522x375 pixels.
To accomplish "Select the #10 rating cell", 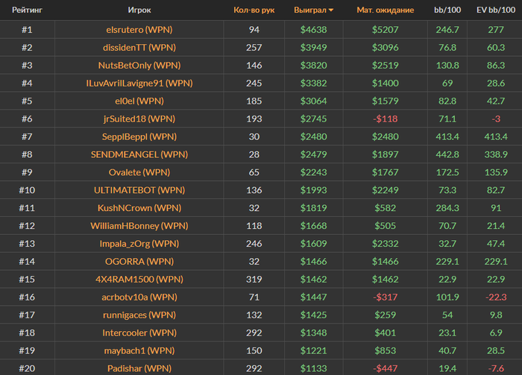I will coord(27,190).
